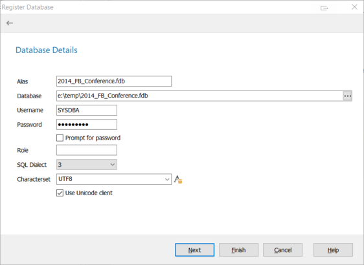
Task: Click the Password input field
Action: coord(87,125)
